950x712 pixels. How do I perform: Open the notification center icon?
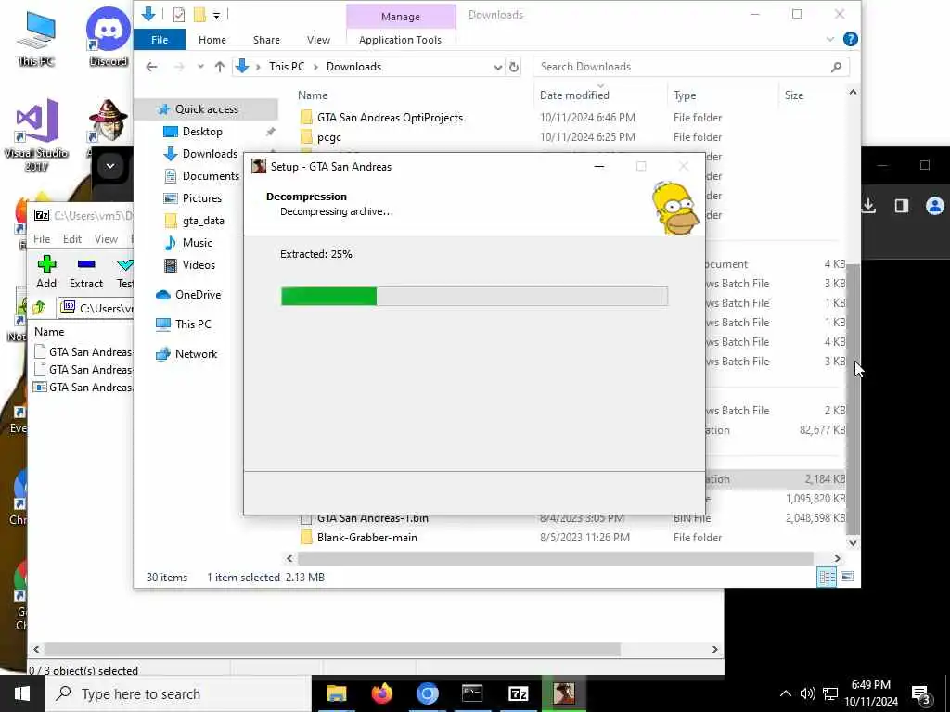[x=921, y=693]
